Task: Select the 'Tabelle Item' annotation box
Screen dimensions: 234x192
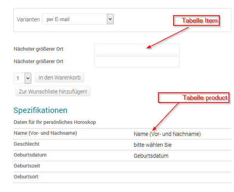Action: click(x=197, y=21)
